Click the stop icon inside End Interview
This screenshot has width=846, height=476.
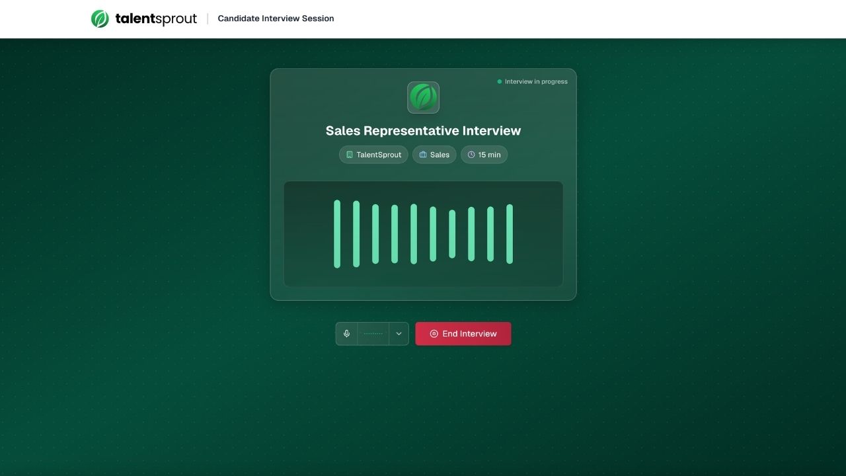click(x=434, y=334)
